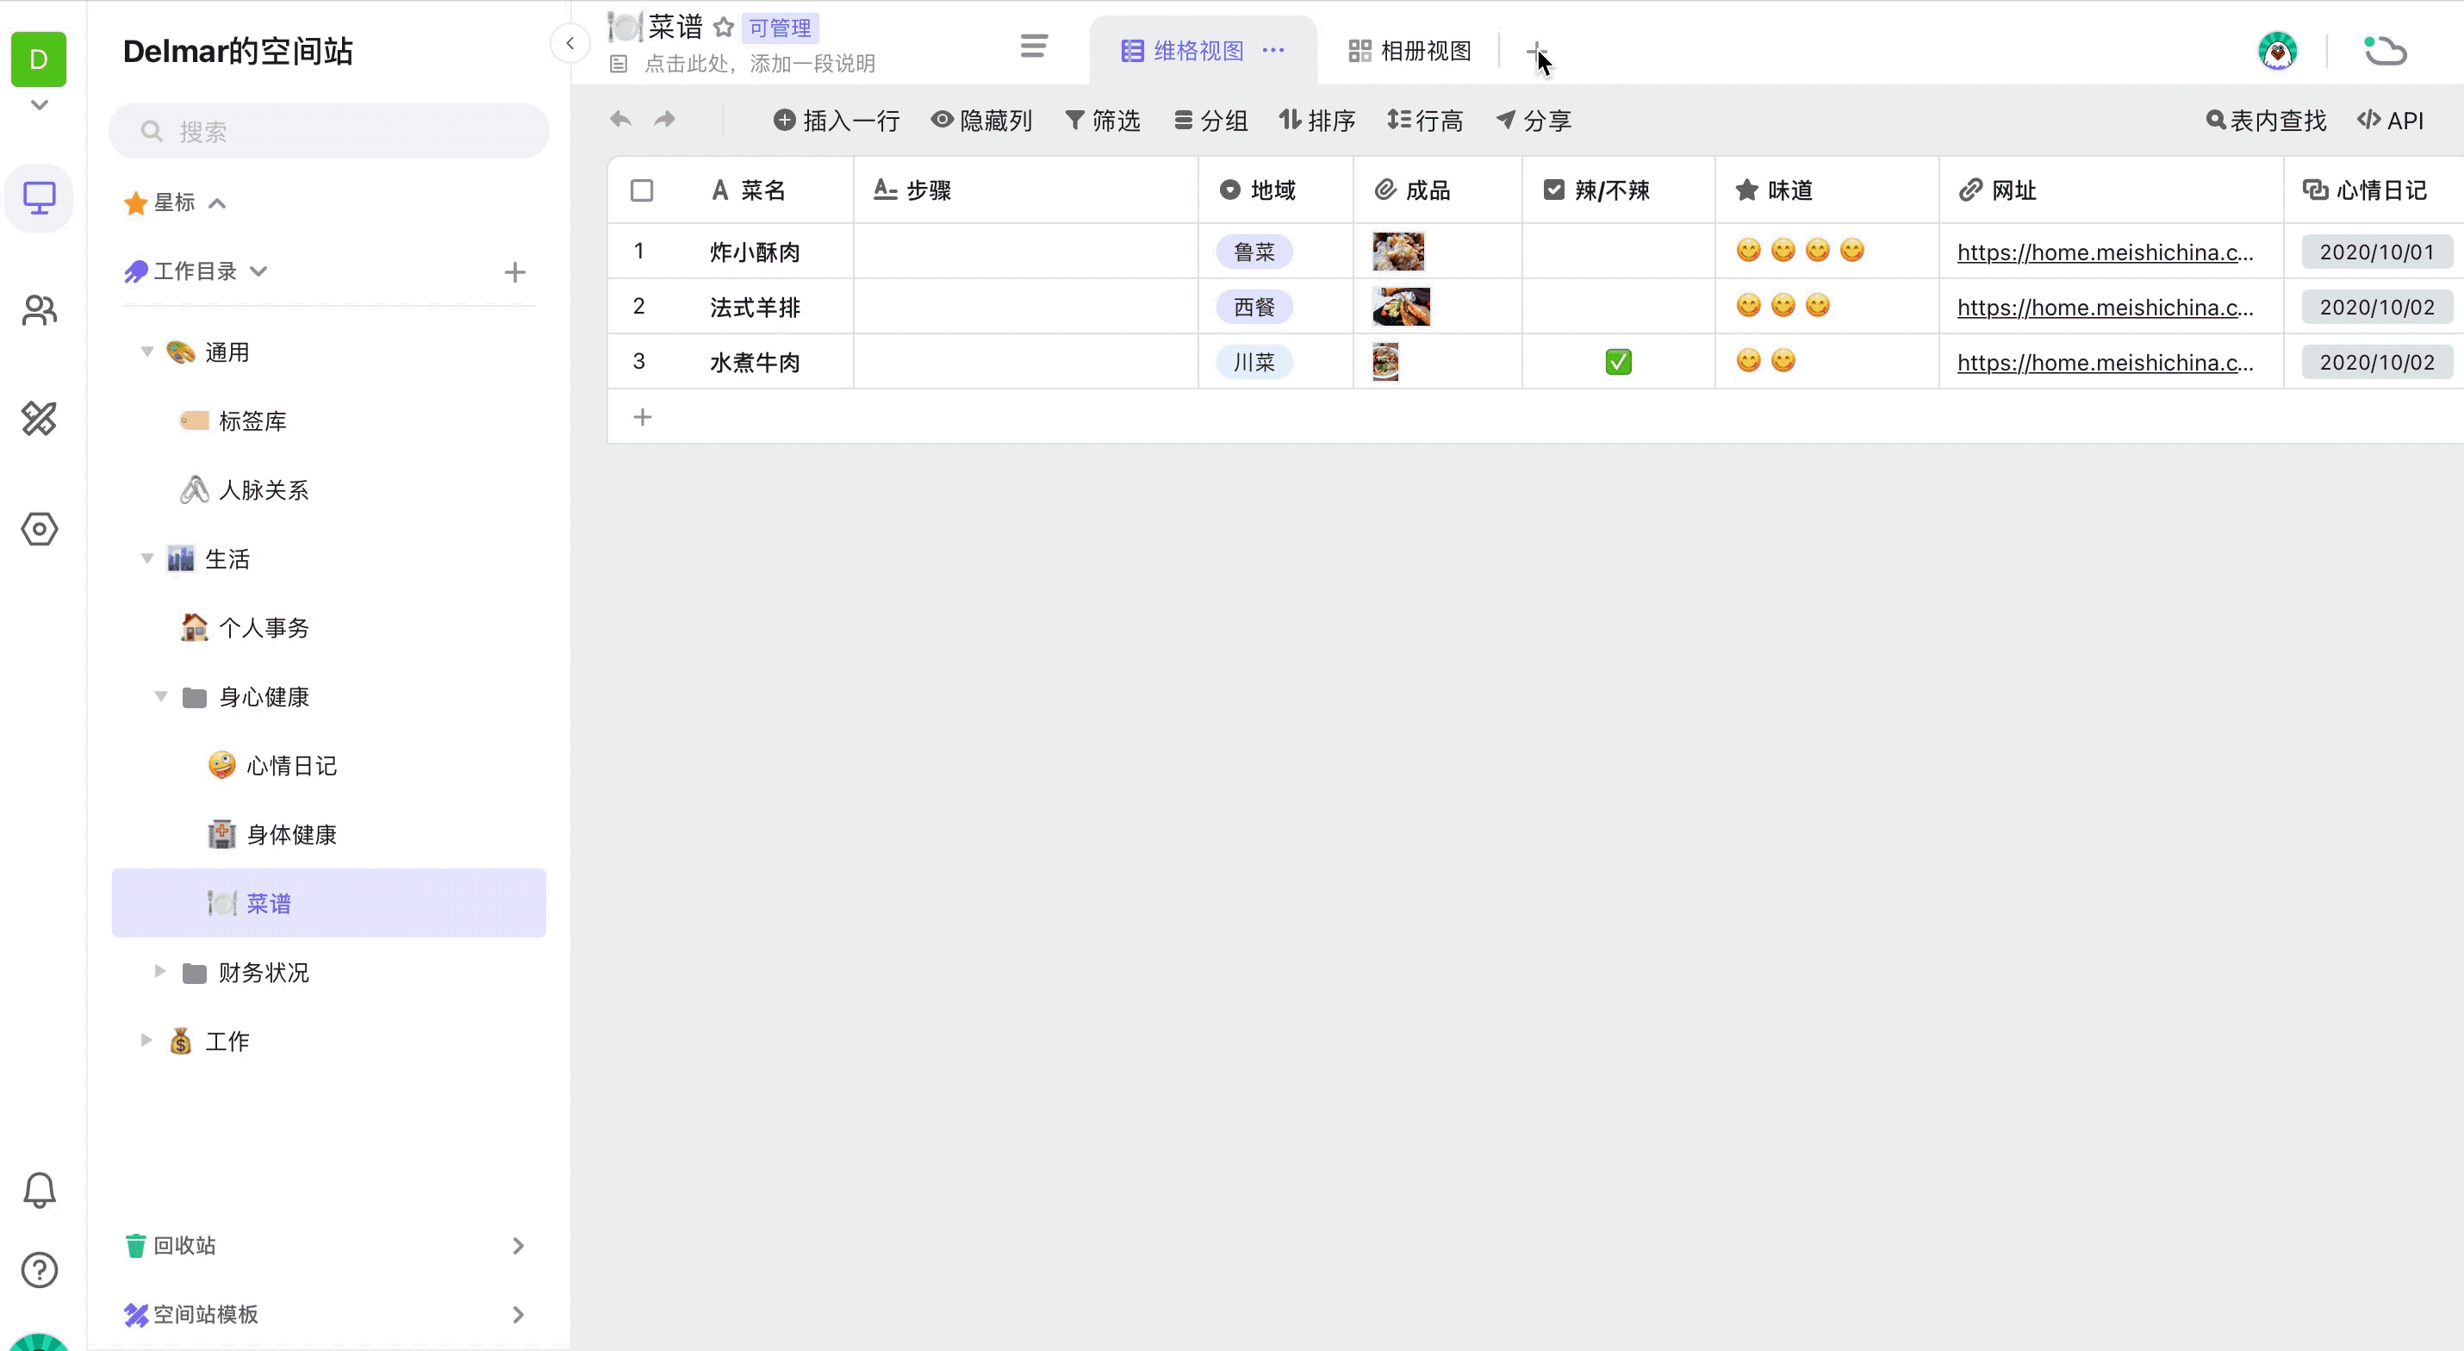This screenshot has width=2464, height=1351.
Task: Click the undo arrow in toolbar
Action: point(621,120)
